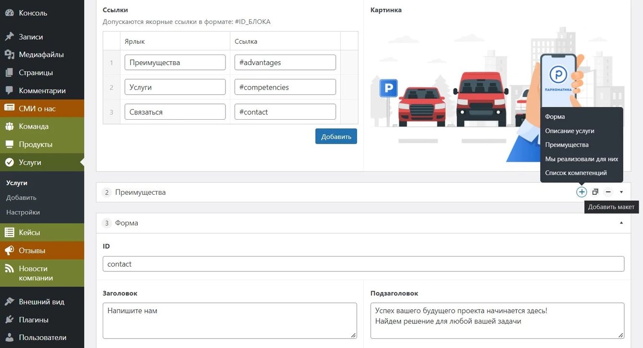Viewport: 643px width, 348px height.
Task: Pick Мы реализовали для них layout
Action: 582,159
